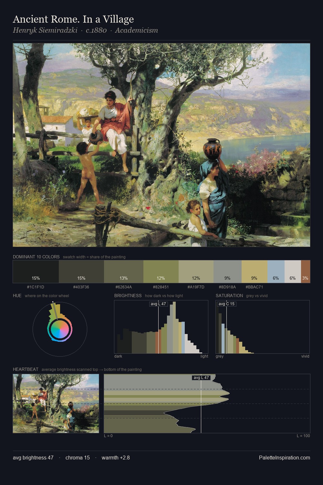Click the 'chroma 15' footer text

[x=78, y=458]
